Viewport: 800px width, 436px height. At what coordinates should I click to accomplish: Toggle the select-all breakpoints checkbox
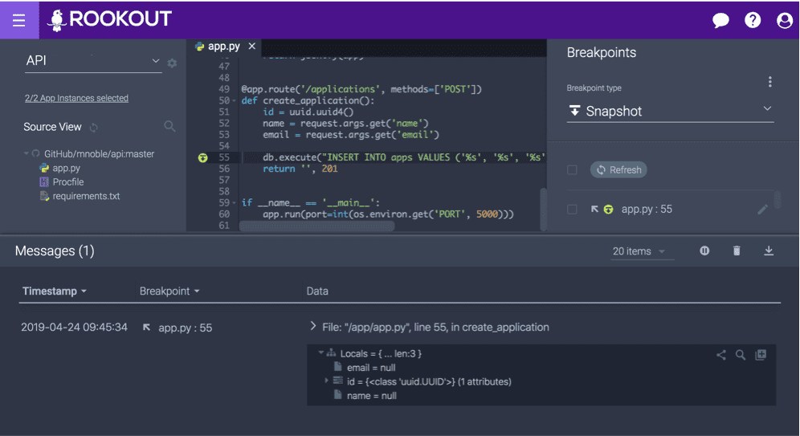(572, 170)
